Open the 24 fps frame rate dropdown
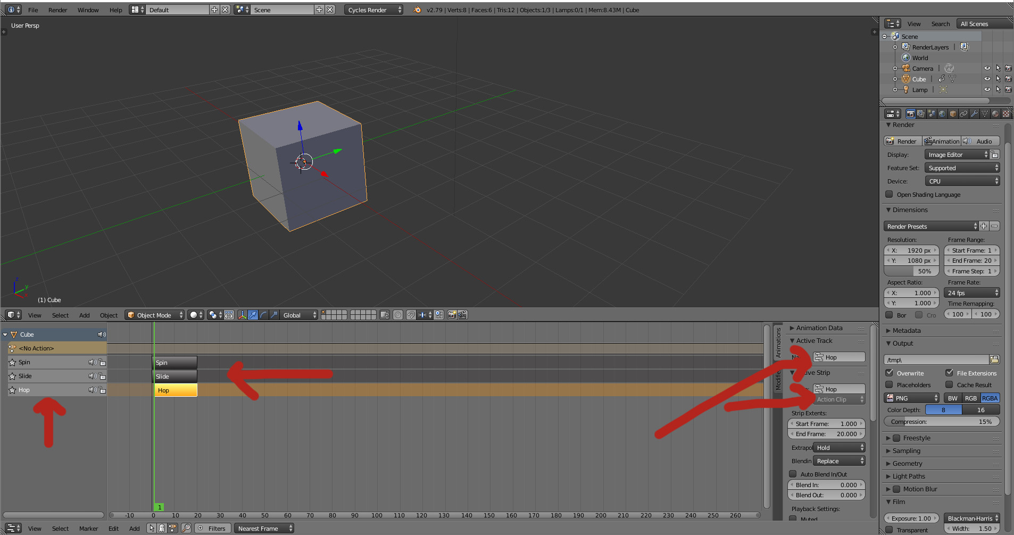The height and width of the screenshot is (535, 1014). [x=972, y=292]
